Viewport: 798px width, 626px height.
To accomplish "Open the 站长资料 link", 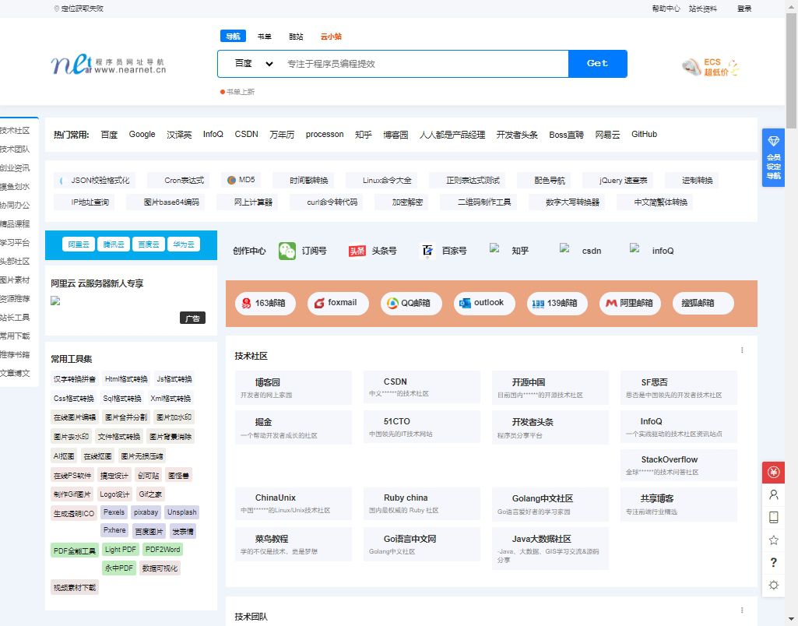I will click(x=703, y=9).
